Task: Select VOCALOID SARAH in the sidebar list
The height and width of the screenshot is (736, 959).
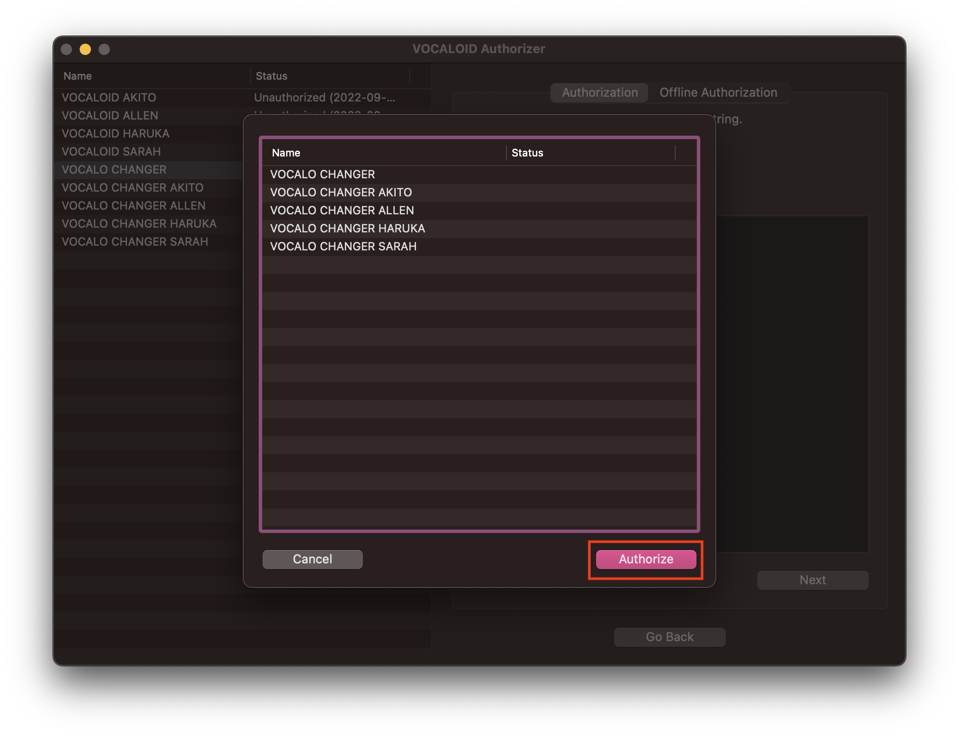Action: tap(110, 151)
